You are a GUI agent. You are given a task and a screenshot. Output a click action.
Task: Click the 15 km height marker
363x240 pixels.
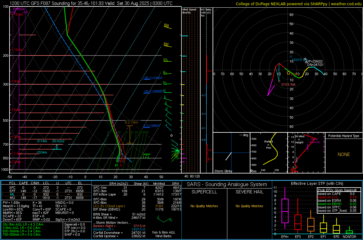[x=18, y=14]
